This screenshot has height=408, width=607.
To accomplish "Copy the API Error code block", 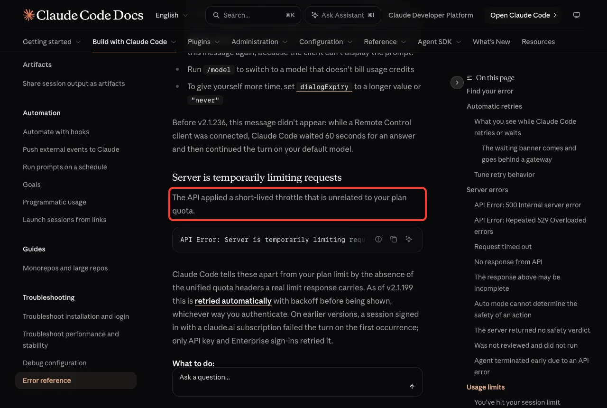I will point(394,239).
